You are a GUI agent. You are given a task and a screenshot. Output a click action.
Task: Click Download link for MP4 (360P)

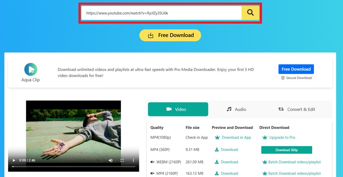229,150
